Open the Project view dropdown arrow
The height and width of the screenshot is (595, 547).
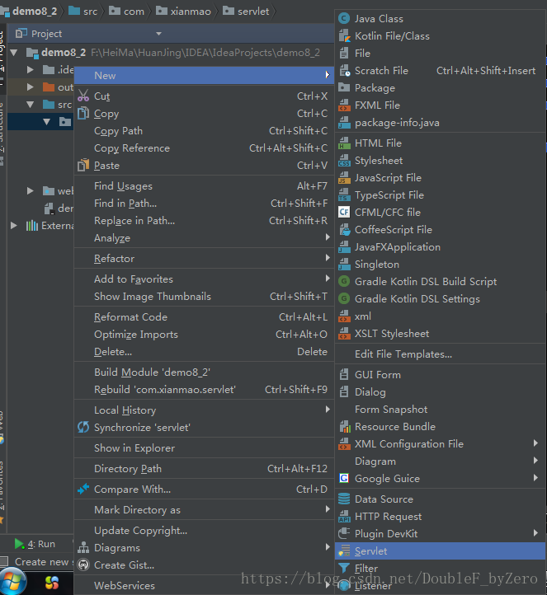pos(158,34)
